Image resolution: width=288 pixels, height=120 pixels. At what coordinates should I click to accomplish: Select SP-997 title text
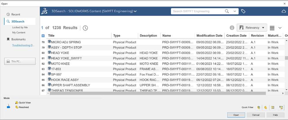(56, 74)
